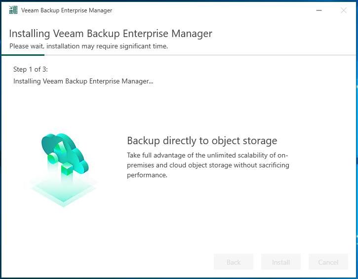This screenshot has height=279, width=358.
Task: Minimize the Veeam installer window
Action: [x=320, y=10]
